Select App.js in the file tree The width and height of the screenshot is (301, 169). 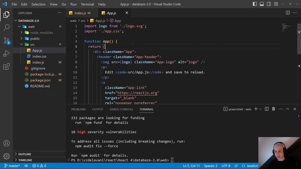(40, 50)
